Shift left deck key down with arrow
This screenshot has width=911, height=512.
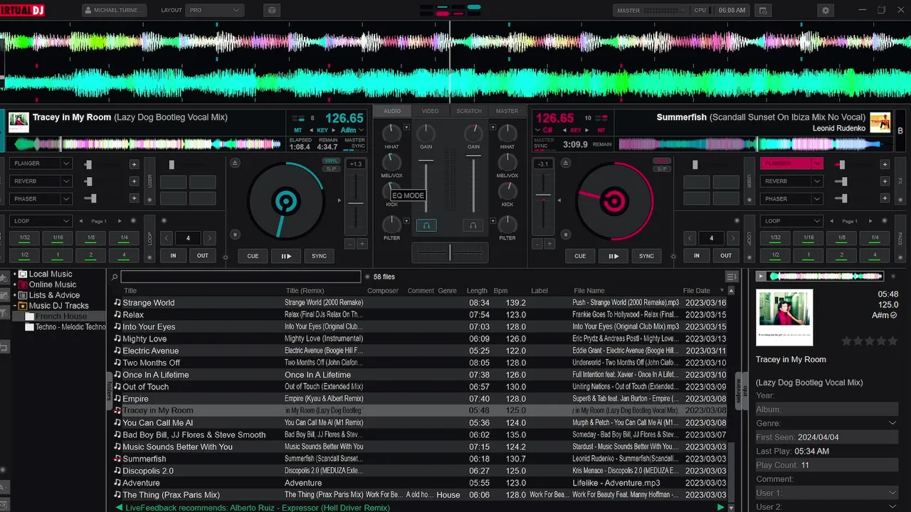pos(310,130)
